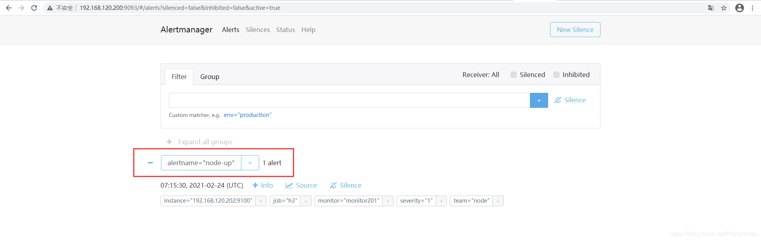Click the Alertmanager brand title
The height and width of the screenshot is (241, 761).
(x=186, y=30)
